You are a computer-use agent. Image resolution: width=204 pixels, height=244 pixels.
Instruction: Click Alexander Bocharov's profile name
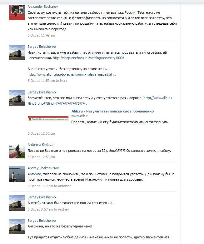[x=42, y=7]
